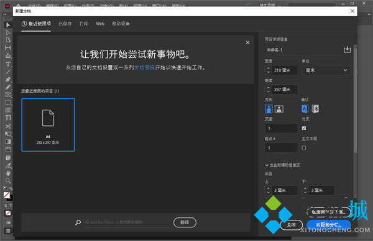Enable the 主文本框 primary text frame checkbox

[304, 148]
